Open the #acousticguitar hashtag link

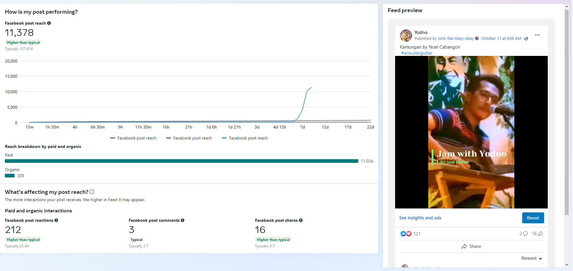pyautogui.click(x=416, y=53)
